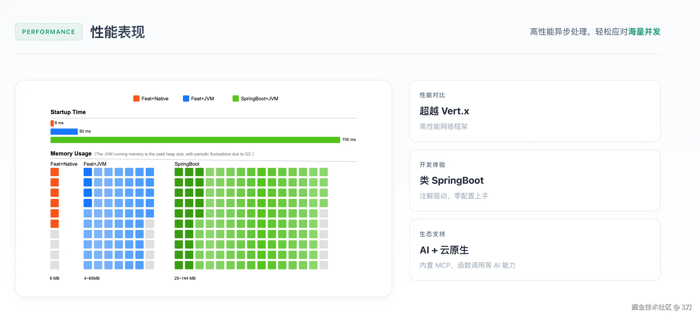Click the SpringBoot memory grid label

[x=187, y=164]
